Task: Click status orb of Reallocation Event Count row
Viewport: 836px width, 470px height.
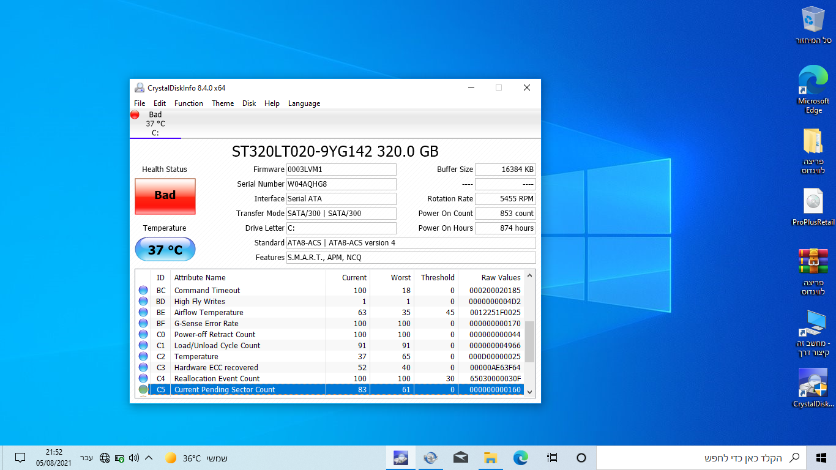Action: coord(143,378)
